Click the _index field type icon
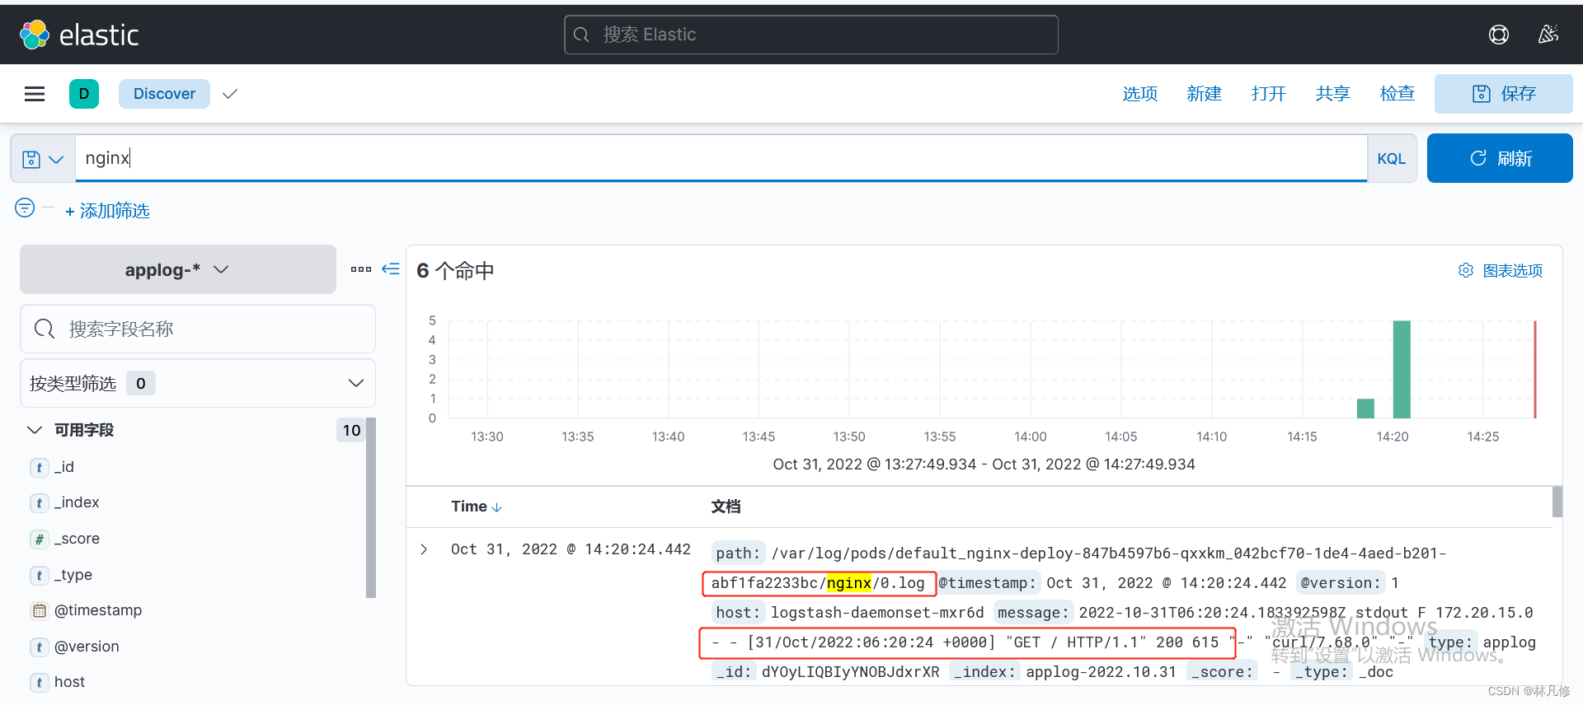Screen dimensions: 1583x705 pyautogui.click(x=39, y=502)
